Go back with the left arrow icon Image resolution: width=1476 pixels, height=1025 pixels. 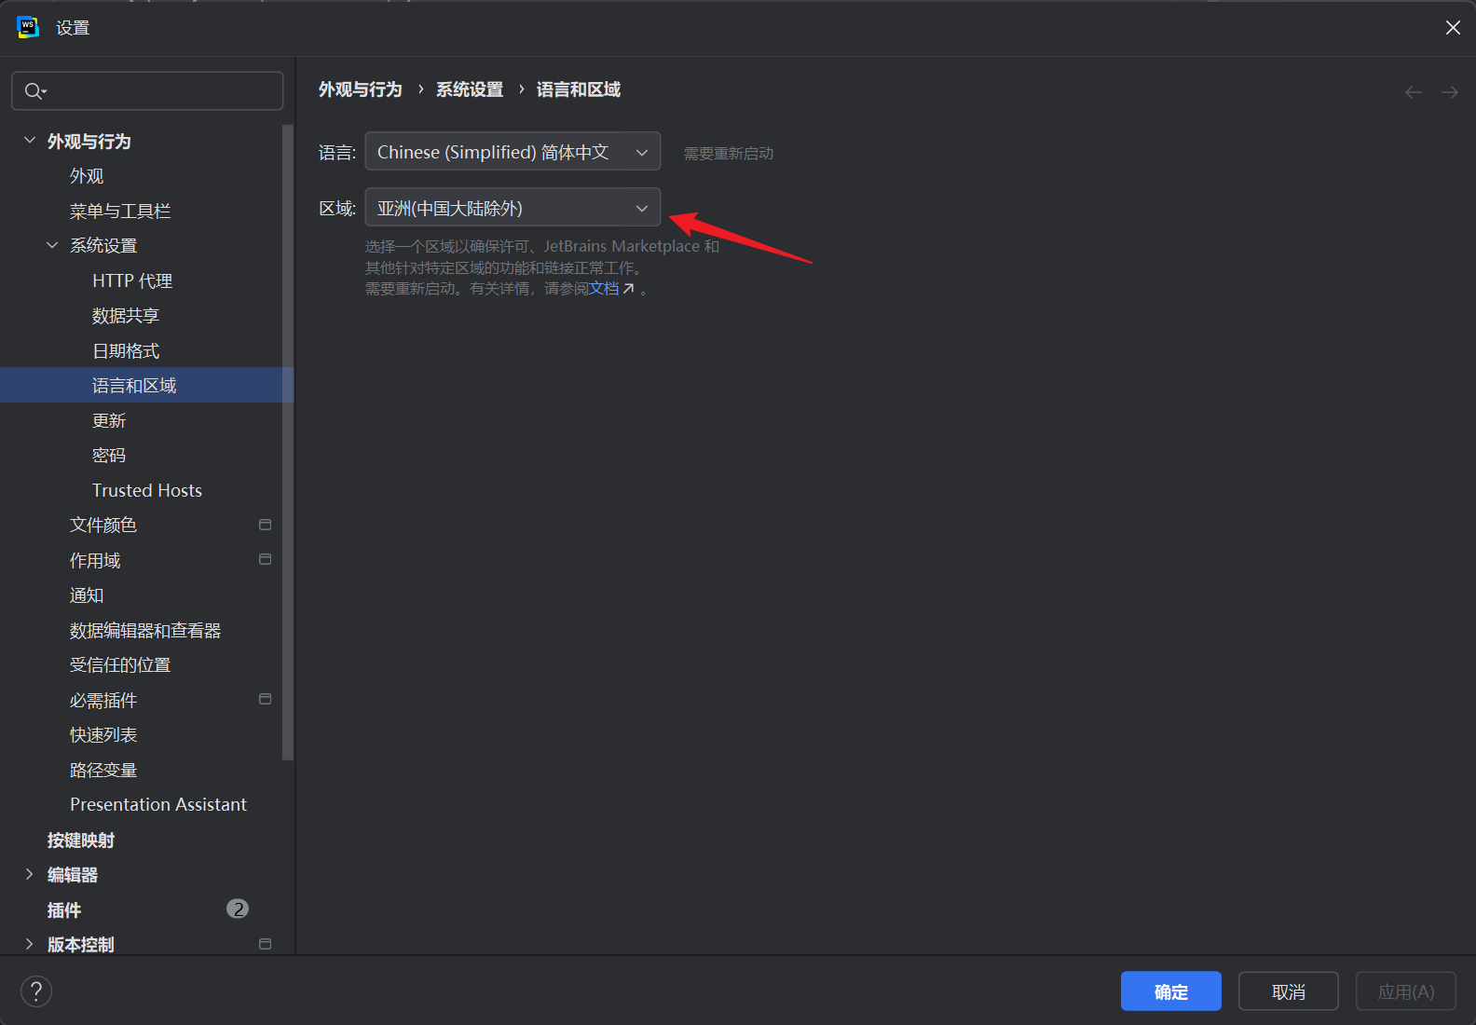click(x=1413, y=91)
